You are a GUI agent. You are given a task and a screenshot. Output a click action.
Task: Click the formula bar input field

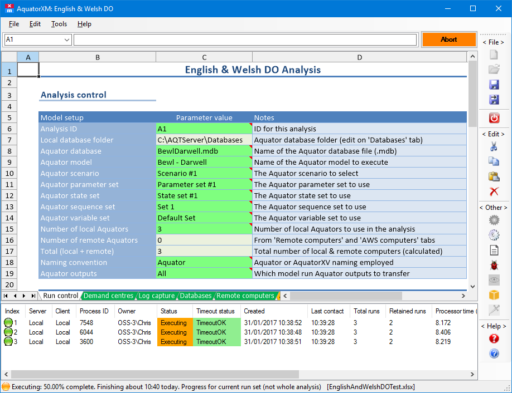pos(245,40)
